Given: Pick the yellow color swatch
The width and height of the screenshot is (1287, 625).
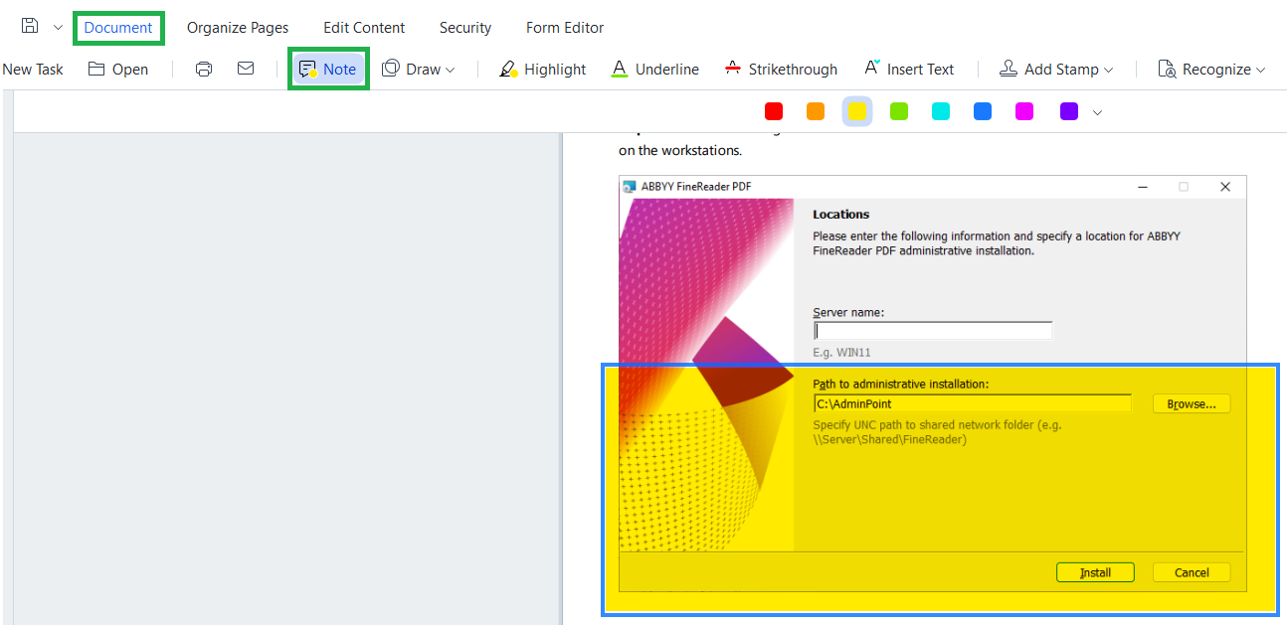Looking at the screenshot, I should pyautogui.click(x=857, y=112).
